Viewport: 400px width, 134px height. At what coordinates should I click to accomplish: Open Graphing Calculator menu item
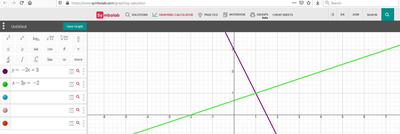coord(173,15)
